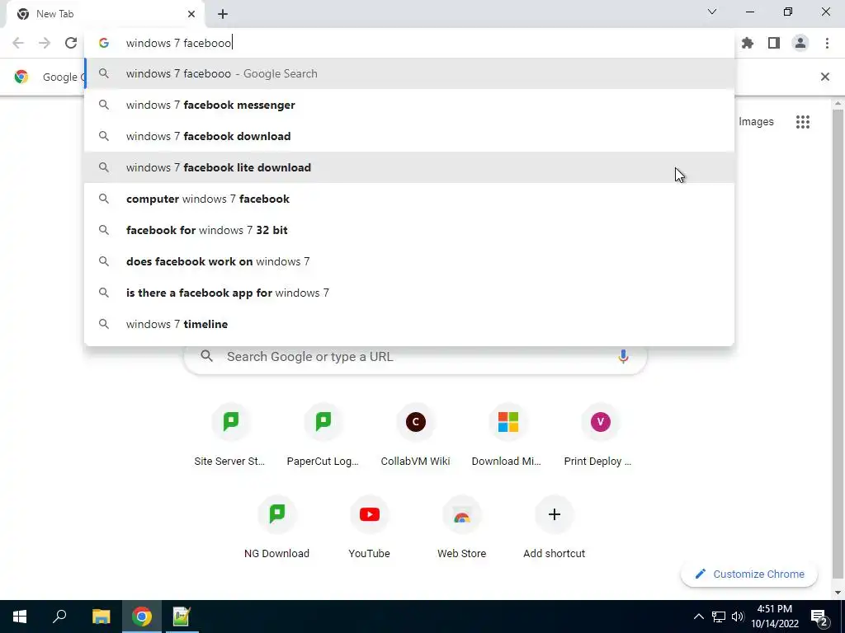Click the browser forward arrow
845x633 pixels.
(x=45, y=43)
